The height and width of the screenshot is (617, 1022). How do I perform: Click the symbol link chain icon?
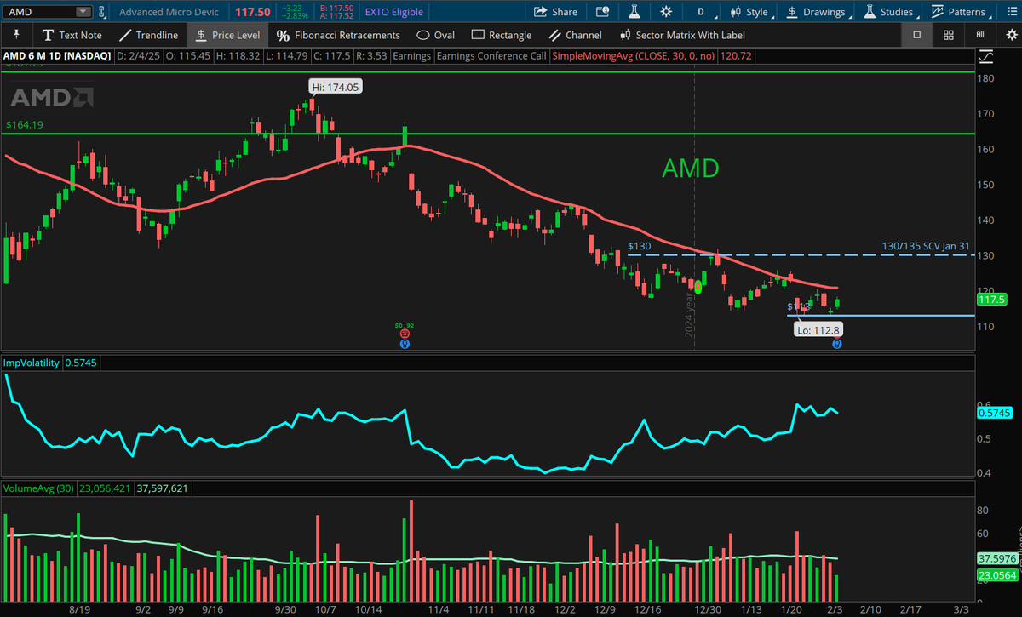pyautogui.click(x=103, y=12)
